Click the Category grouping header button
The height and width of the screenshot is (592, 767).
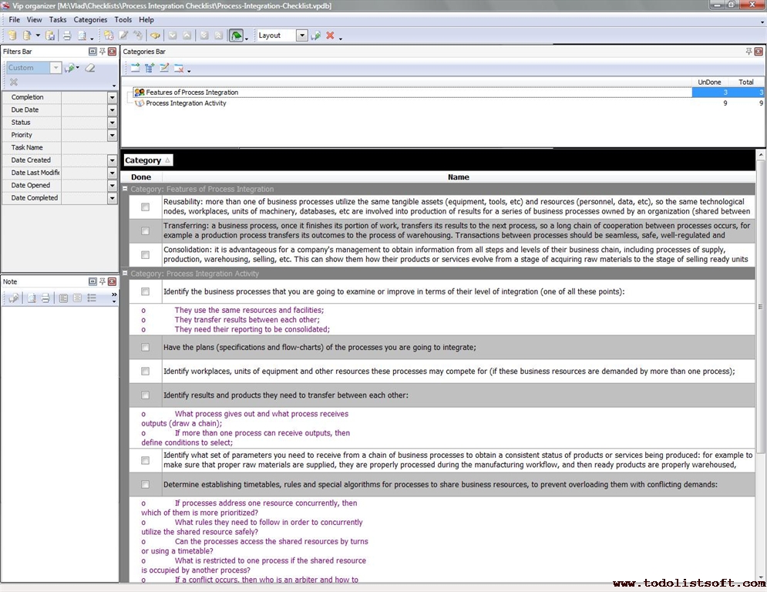coord(148,160)
